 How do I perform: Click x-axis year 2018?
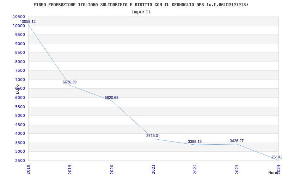click(28, 169)
